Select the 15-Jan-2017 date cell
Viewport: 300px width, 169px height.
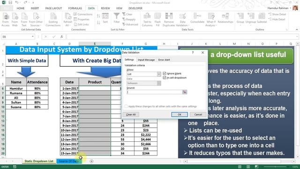pos(69,154)
